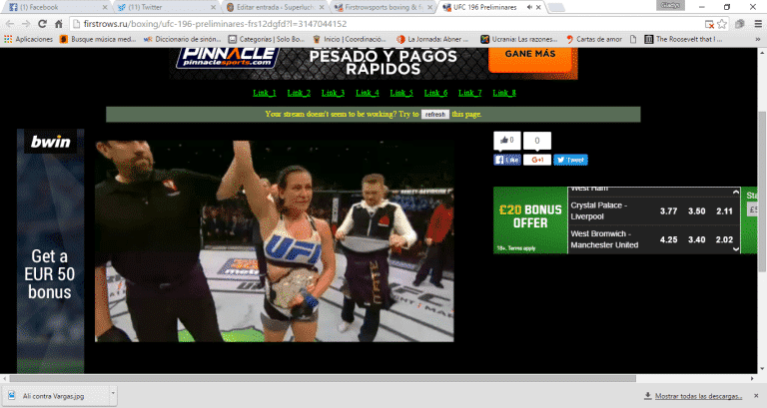This screenshot has height=408, width=767.
Task: Mute the audio on the UFC 196 tab
Action: (529, 7)
